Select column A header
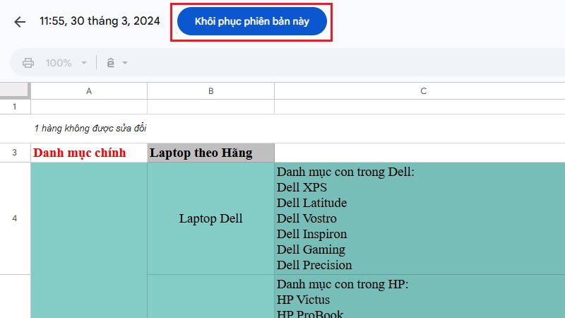Viewport: 565px width, 318px height. (x=89, y=91)
